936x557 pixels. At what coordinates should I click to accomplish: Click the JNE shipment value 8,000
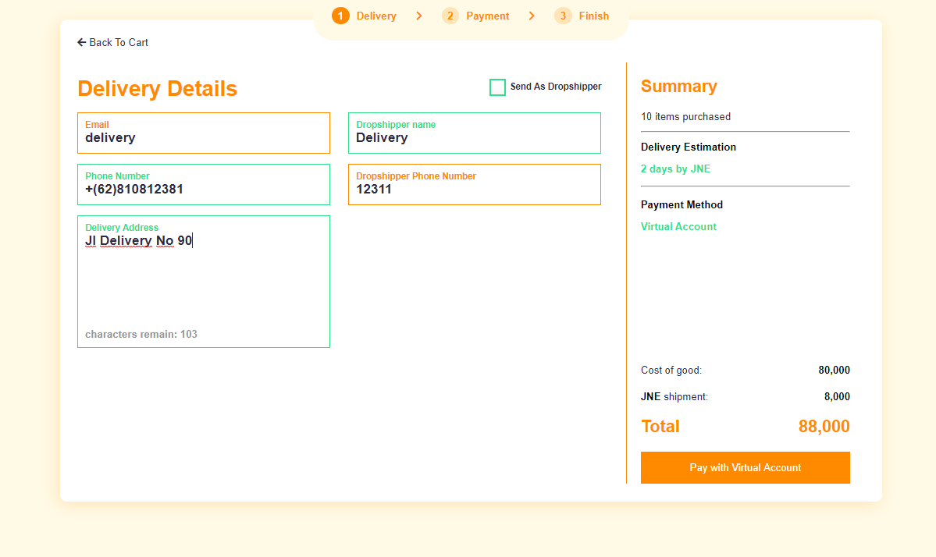click(837, 396)
